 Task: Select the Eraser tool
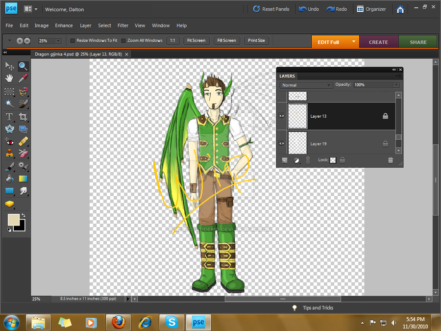coord(23,153)
